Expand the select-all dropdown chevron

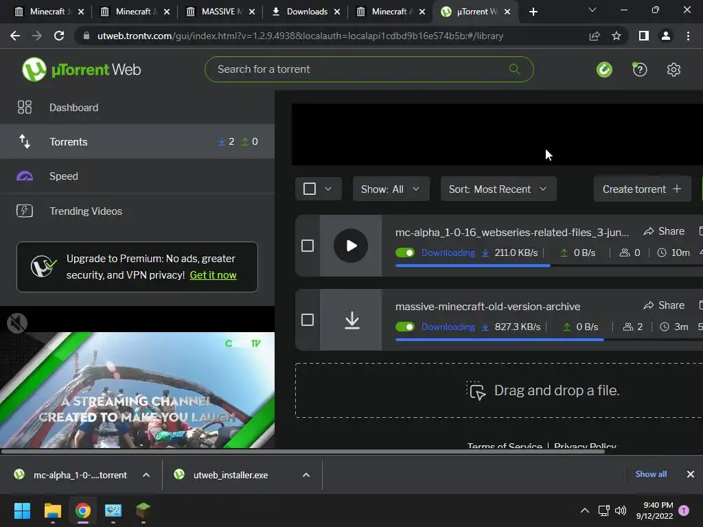click(328, 189)
